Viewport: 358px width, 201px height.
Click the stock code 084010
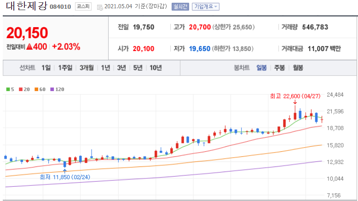coord(60,7)
